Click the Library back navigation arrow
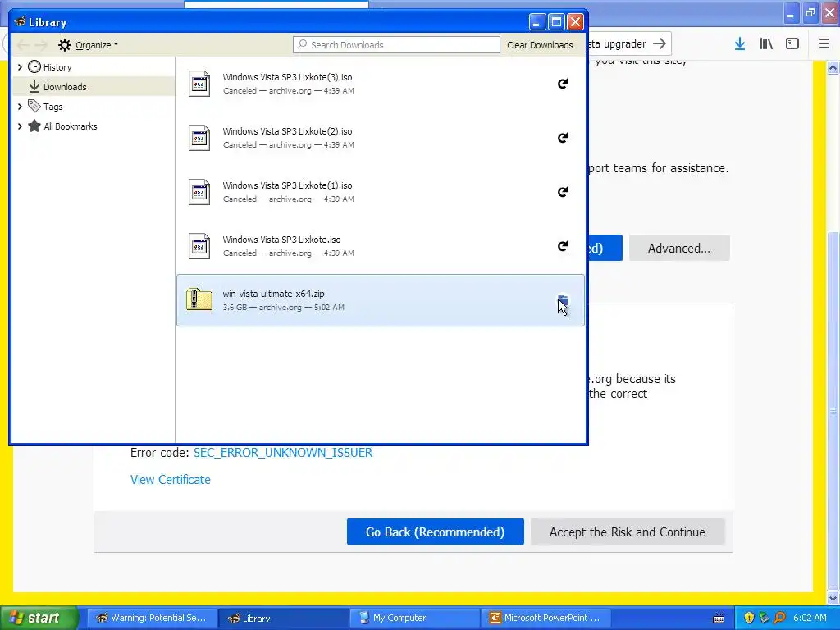This screenshot has height=630, width=840. tap(23, 45)
